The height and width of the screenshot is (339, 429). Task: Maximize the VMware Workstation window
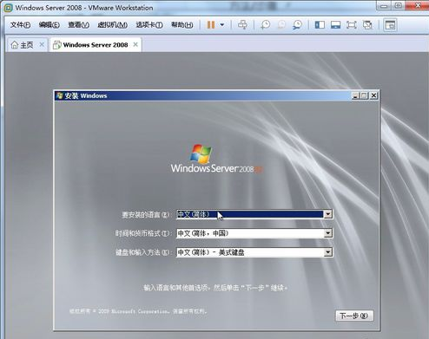[x=399, y=6]
